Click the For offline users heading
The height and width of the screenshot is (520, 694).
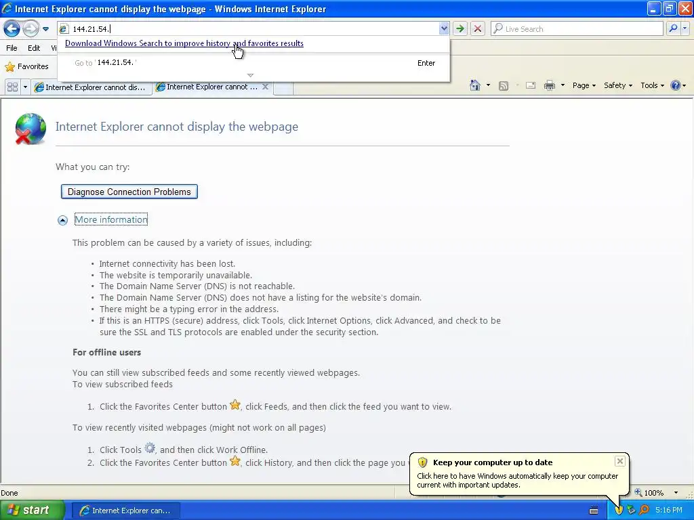click(x=106, y=352)
